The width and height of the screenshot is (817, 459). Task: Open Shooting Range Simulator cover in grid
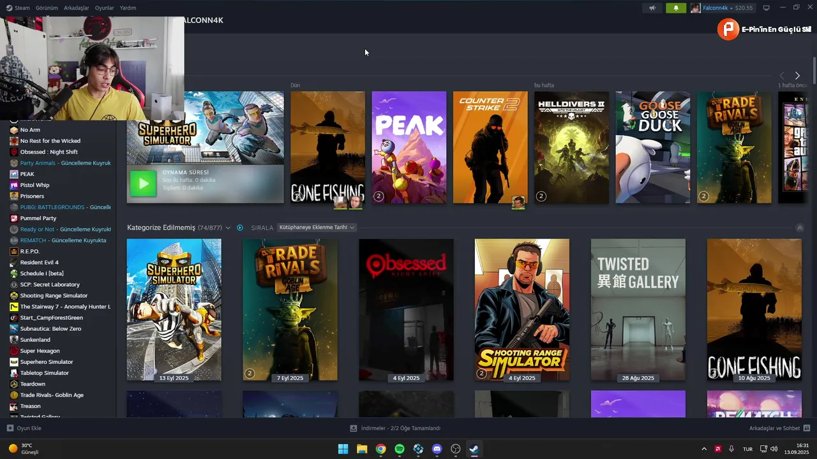pyautogui.click(x=522, y=310)
